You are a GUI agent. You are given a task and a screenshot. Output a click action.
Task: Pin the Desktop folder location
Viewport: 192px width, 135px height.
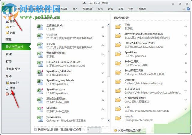coord(186,81)
